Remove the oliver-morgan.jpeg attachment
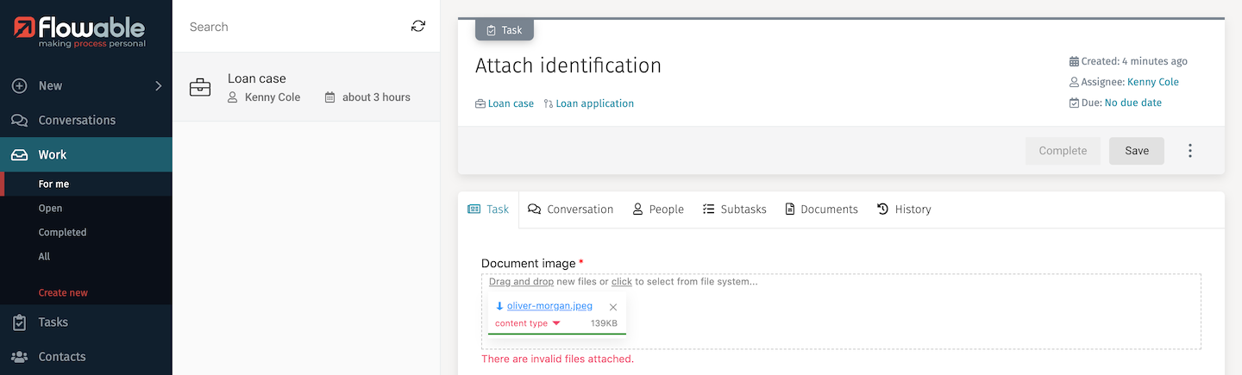 [613, 307]
